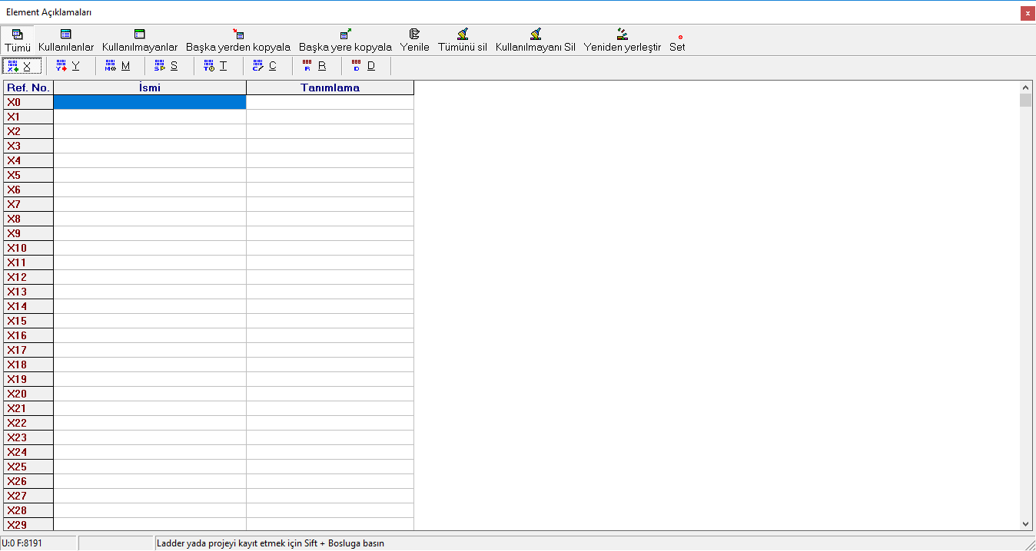This screenshot has height=551, width=1036.
Task: Click the Tümü toolbar icon
Action: tap(17, 35)
